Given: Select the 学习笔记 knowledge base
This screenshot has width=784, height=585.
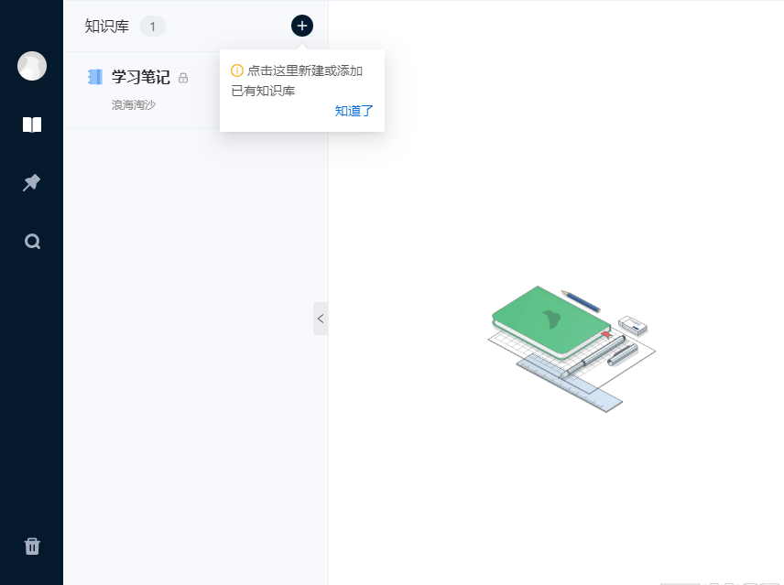Looking at the screenshot, I should pos(141,78).
